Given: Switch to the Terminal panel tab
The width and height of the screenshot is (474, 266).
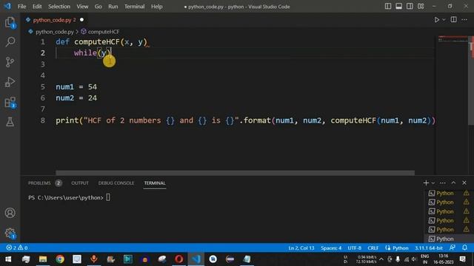Looking at the screenshot, I should (x=155, y=183).
